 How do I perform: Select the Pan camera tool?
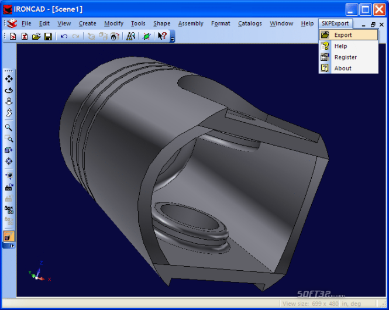coord(9,79)
